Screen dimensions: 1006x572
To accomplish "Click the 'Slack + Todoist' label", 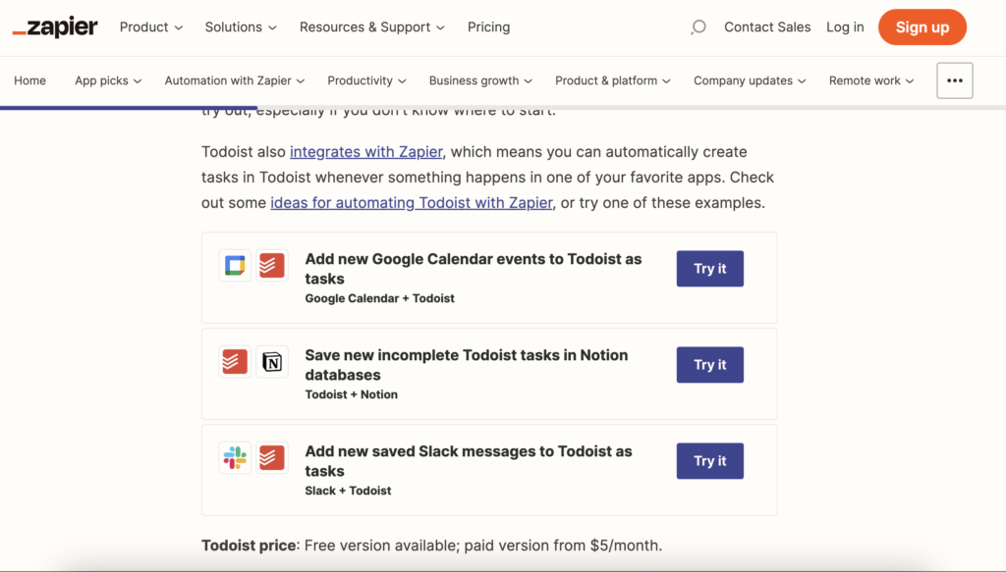I will click(348, 491).
